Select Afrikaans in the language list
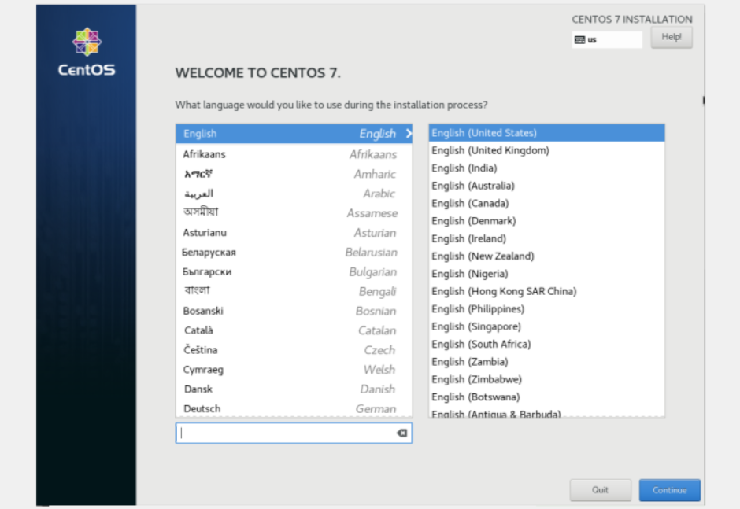Screen dimensions: 740x509 pos(294,154)
